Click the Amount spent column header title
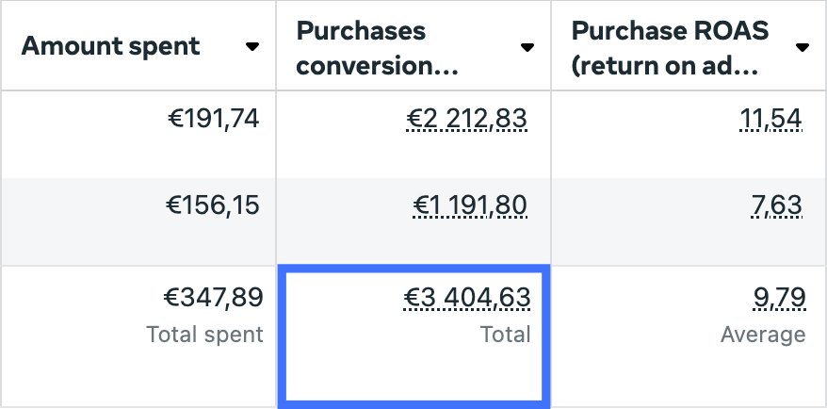Image resolution: width=827 pixels, height=409 pixels. pyautogui.click(x=110, y=46)
